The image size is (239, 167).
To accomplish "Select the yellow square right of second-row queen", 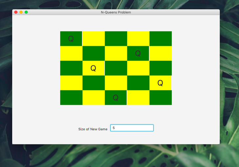I will tap(161, 53).
